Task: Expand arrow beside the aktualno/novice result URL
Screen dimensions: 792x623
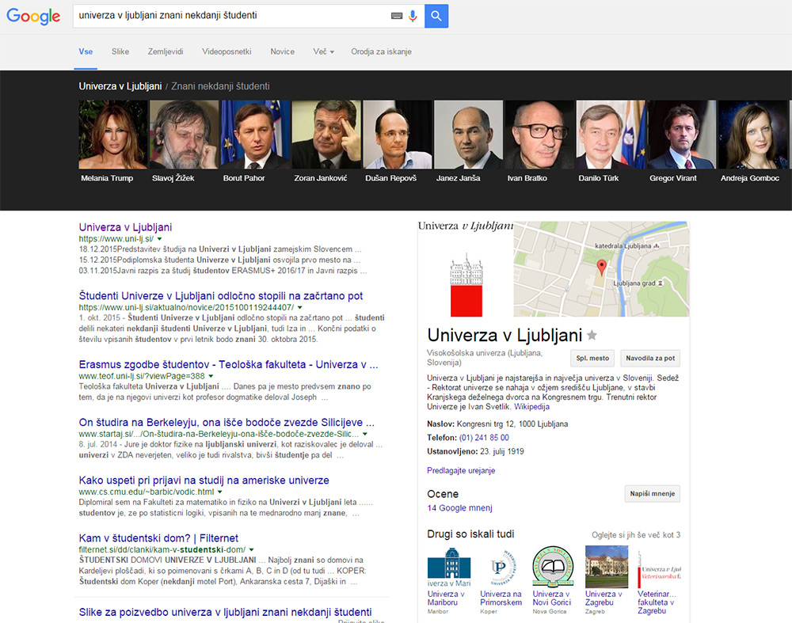Action: 300,307
